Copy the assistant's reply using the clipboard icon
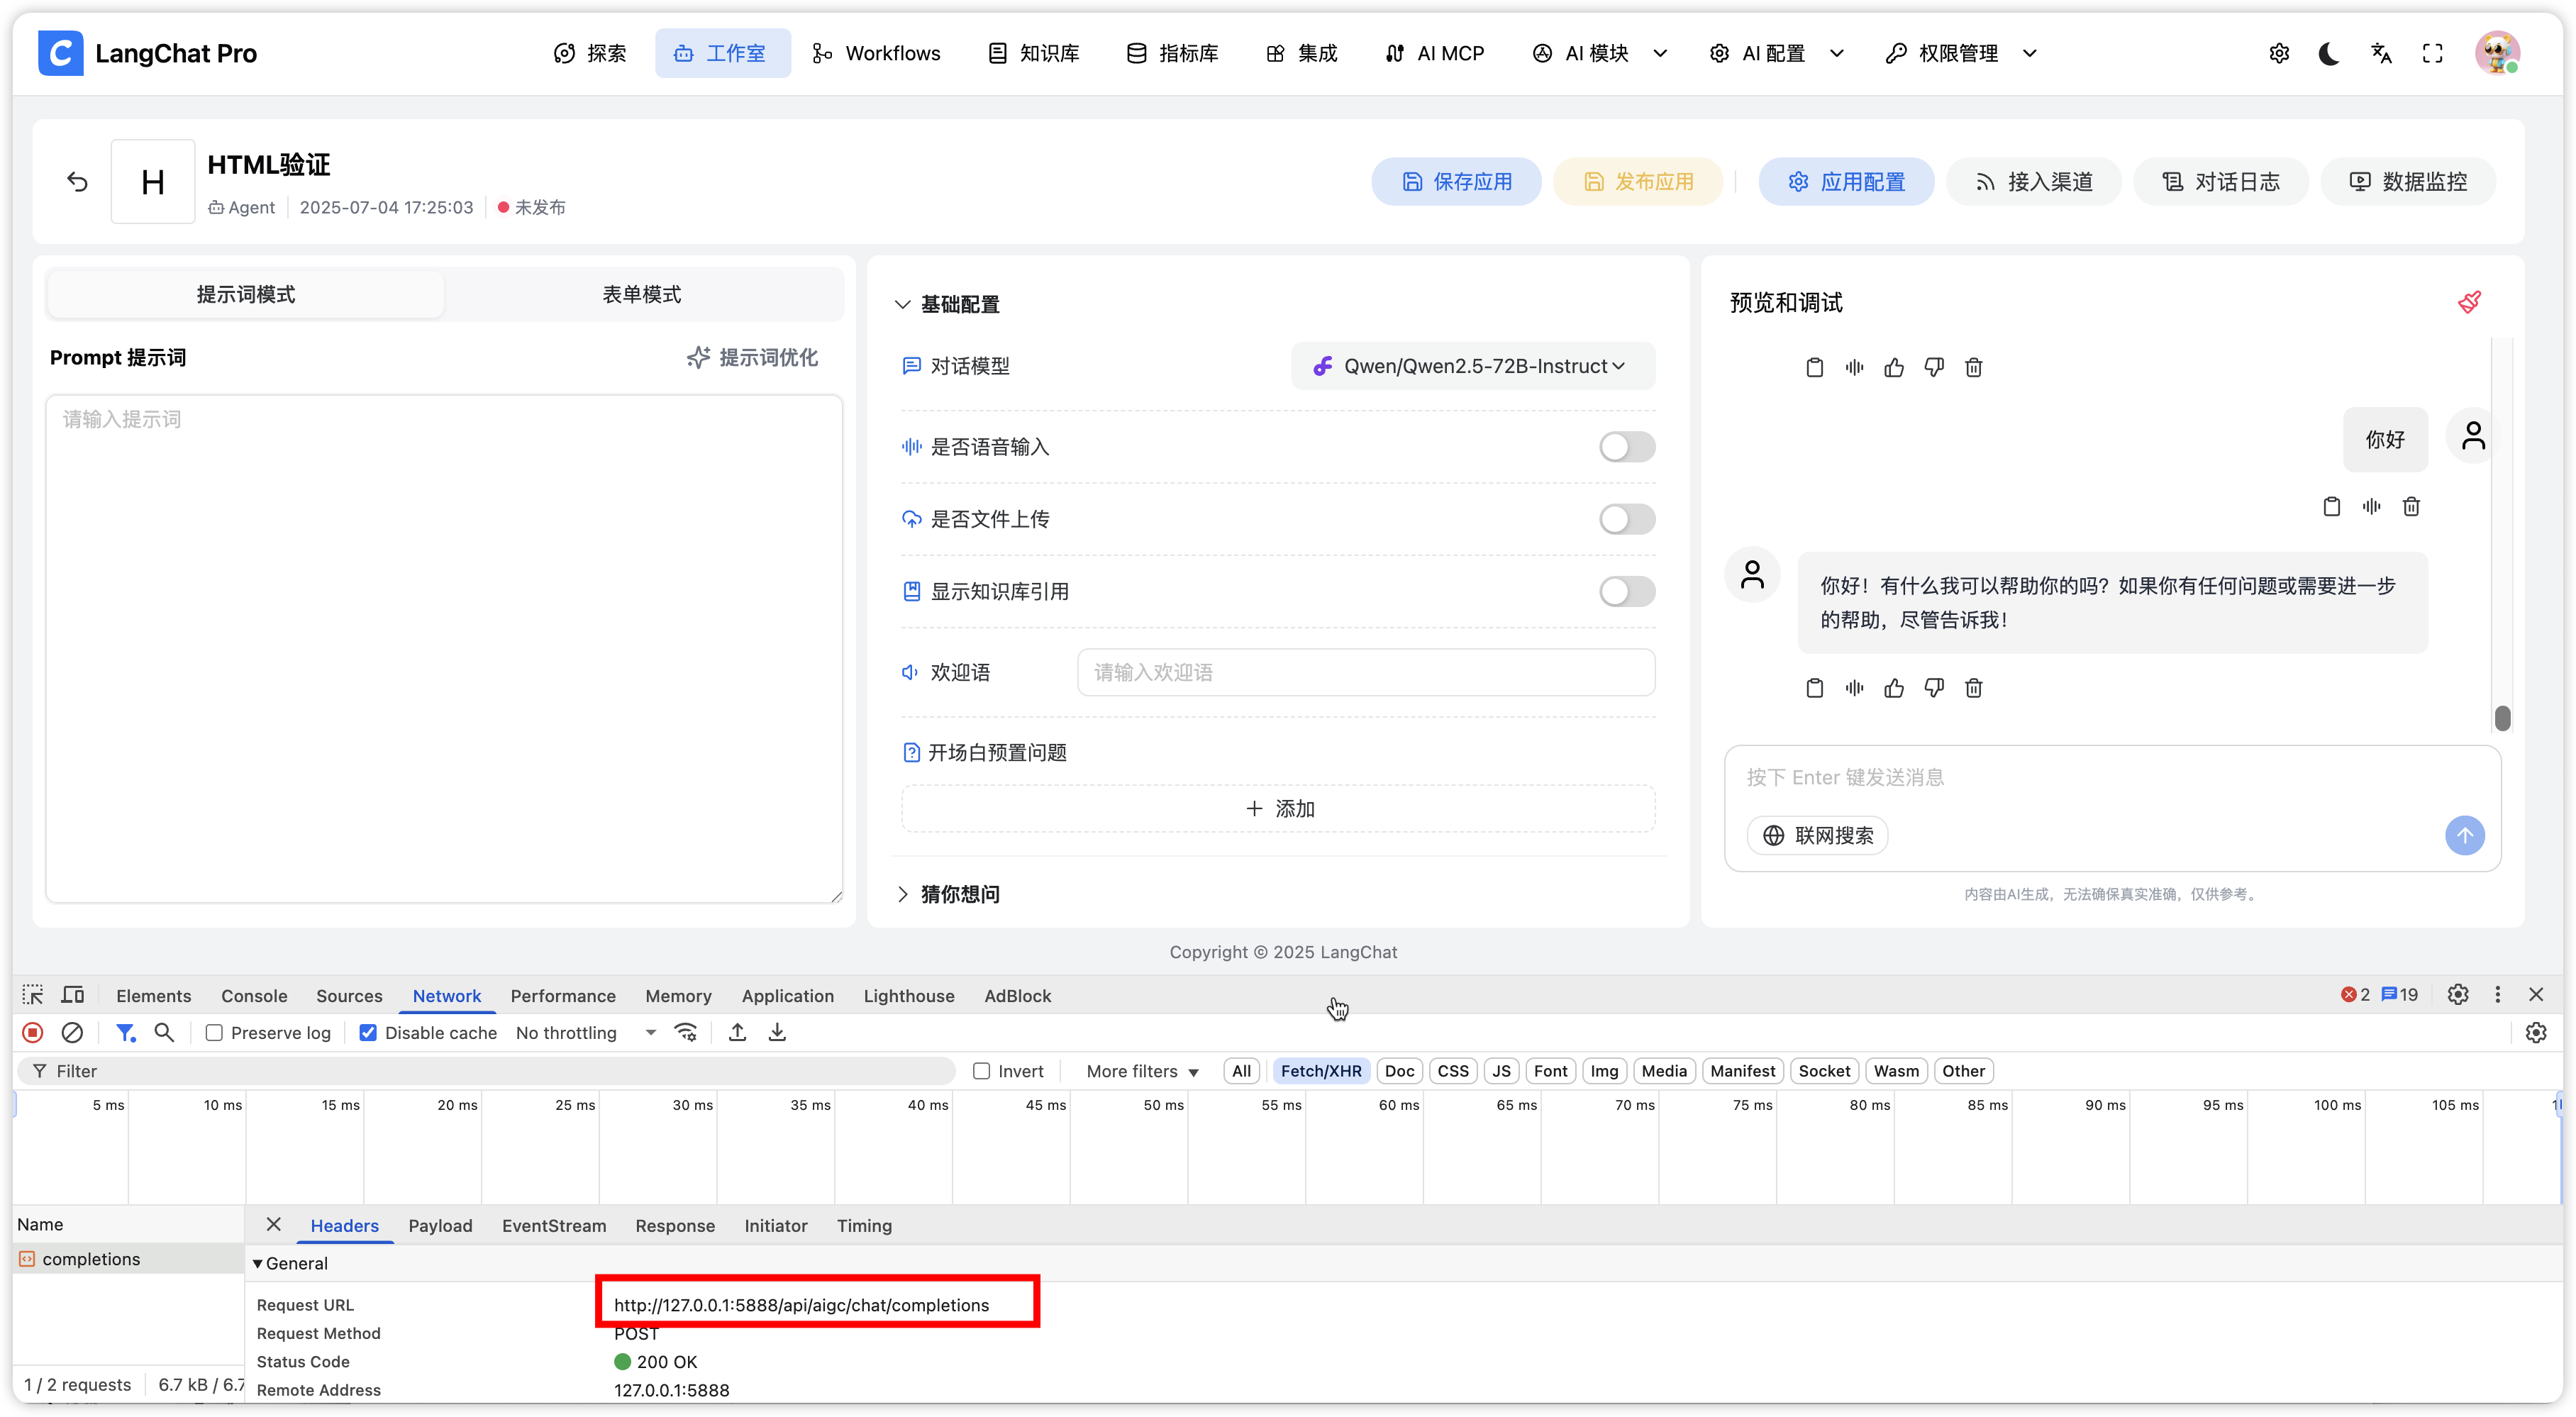2576x1417 pixels. click(1814, 688)
